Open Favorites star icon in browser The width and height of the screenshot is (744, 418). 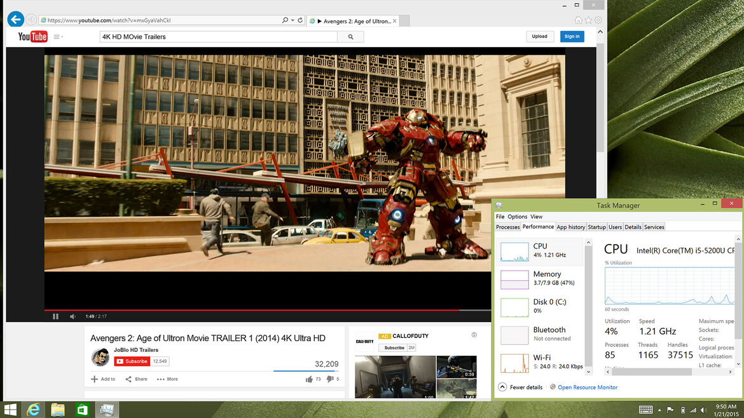588,20
